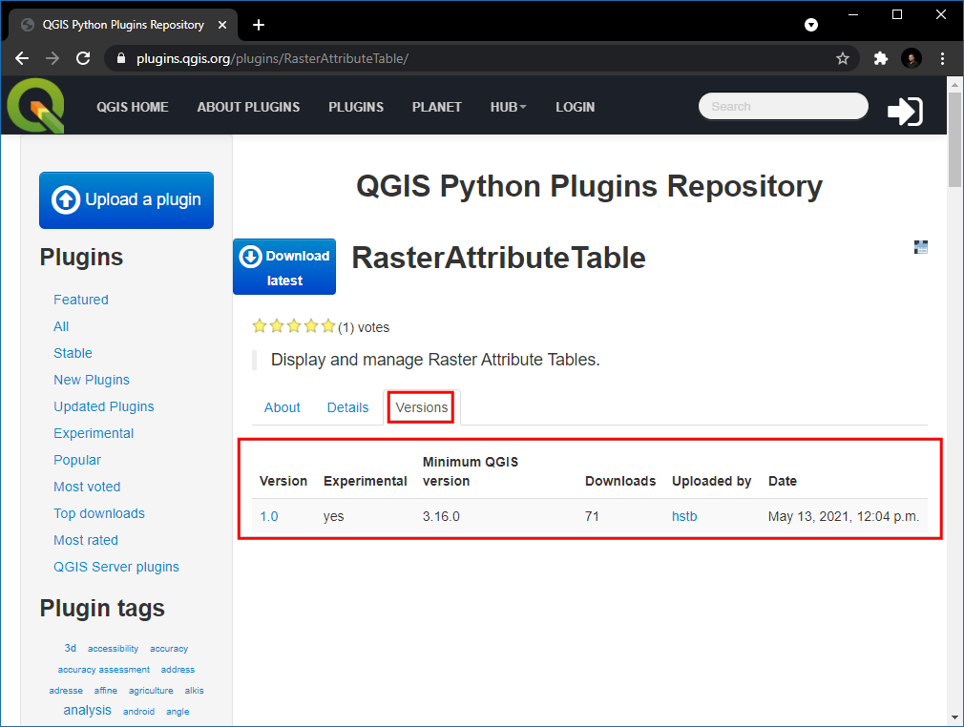
Task: Click the fifth rating star
Action: (x=328, y=326)
